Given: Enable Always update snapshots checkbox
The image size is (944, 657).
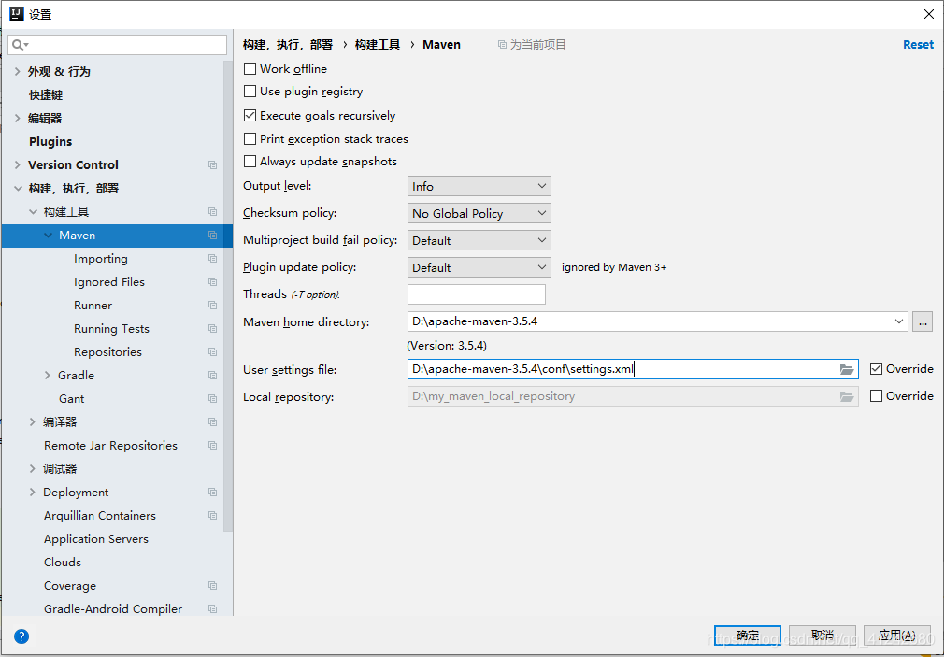Looking at the screenshot, I should (250, 162).
